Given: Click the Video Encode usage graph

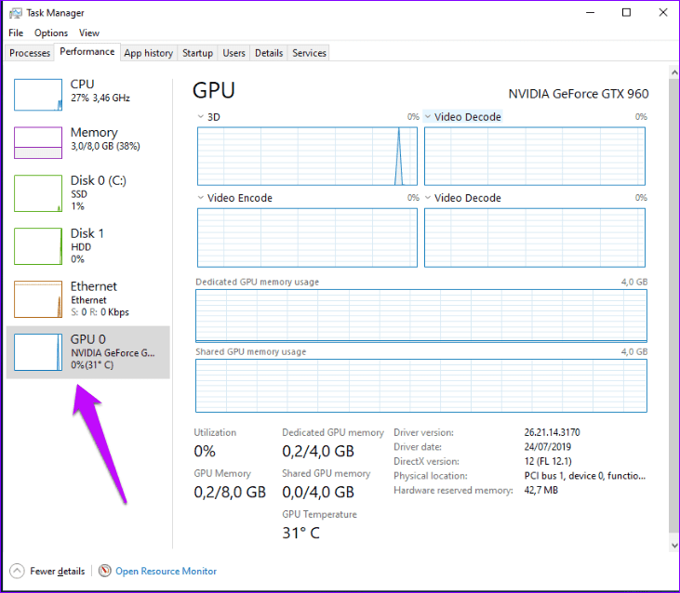Looking at the screenshot, I should 307,237.
